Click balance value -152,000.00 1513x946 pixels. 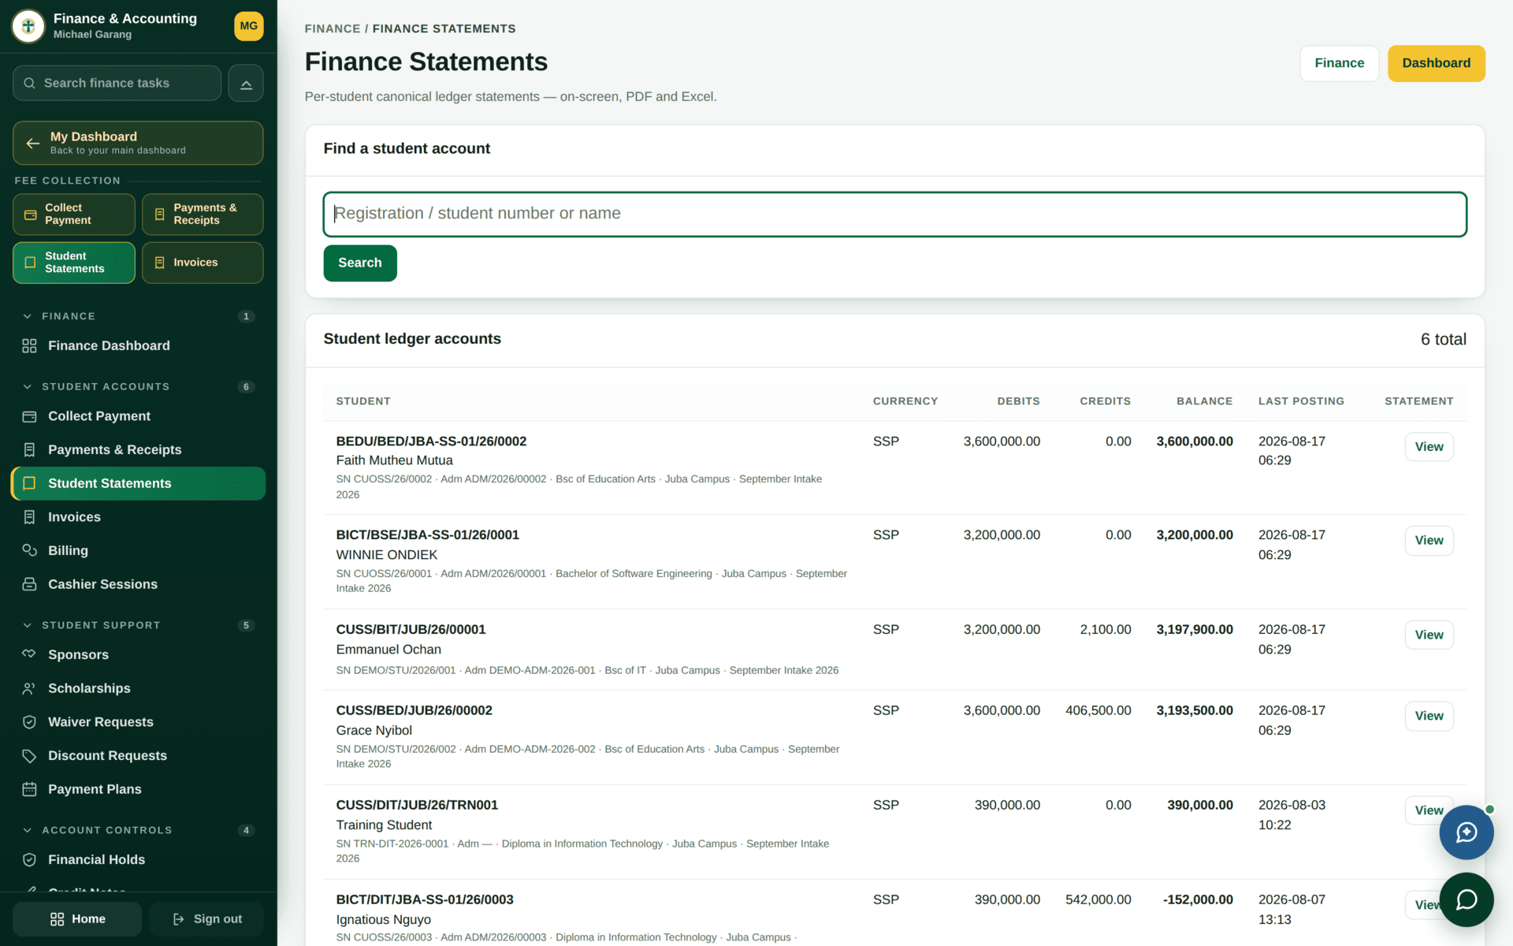pyautogui.click(x=1198, y=899)
